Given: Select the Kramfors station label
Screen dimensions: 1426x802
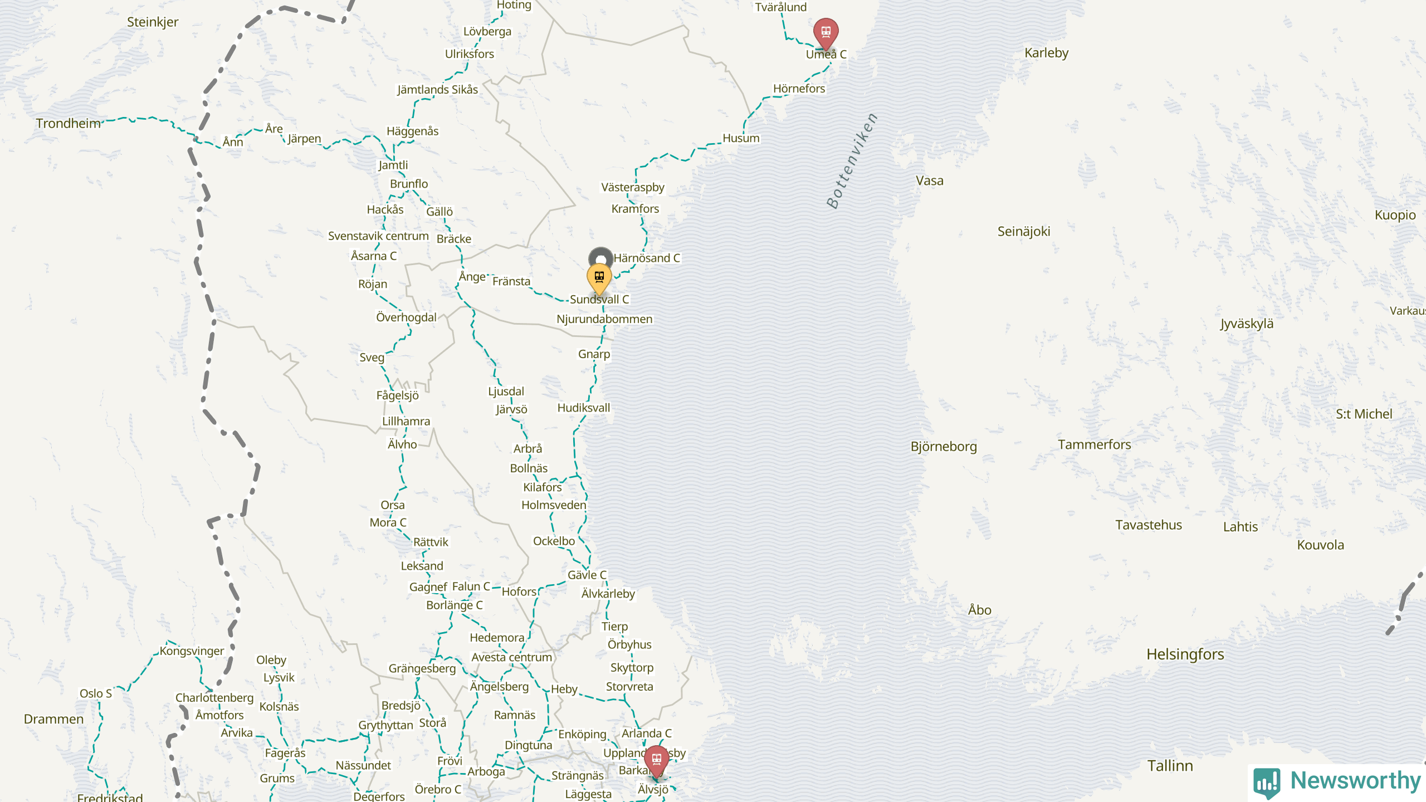Looking at the screenshot, I should [x=635, y=209].
